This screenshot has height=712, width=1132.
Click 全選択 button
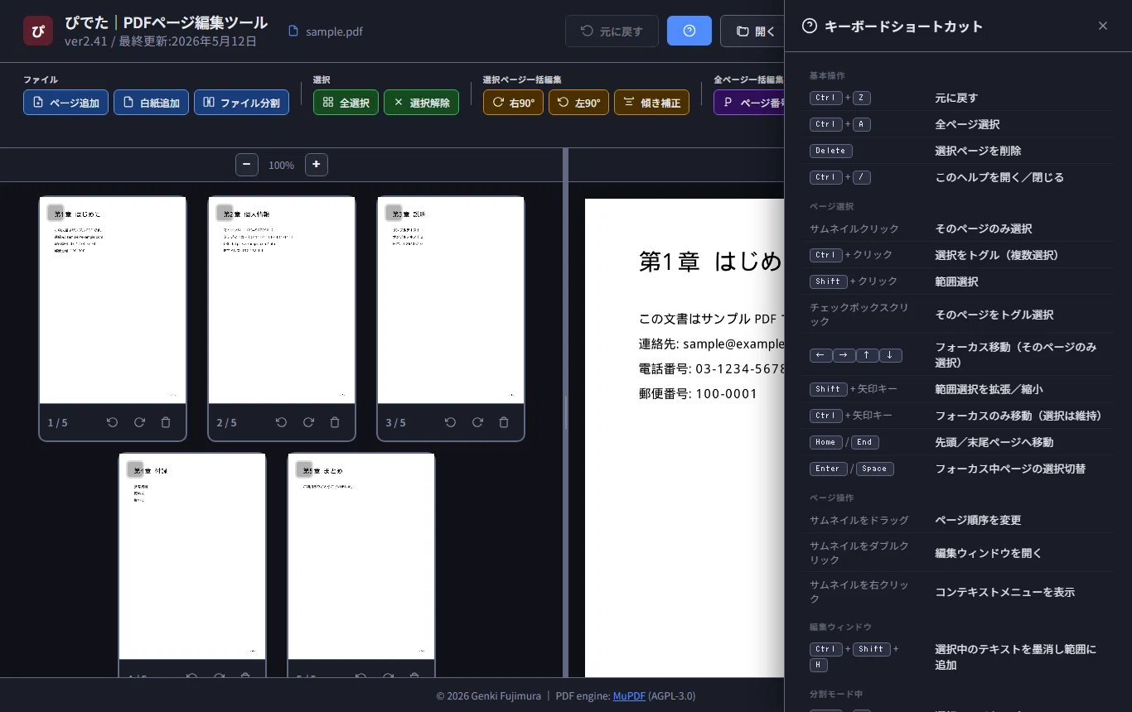coord(346,103)
